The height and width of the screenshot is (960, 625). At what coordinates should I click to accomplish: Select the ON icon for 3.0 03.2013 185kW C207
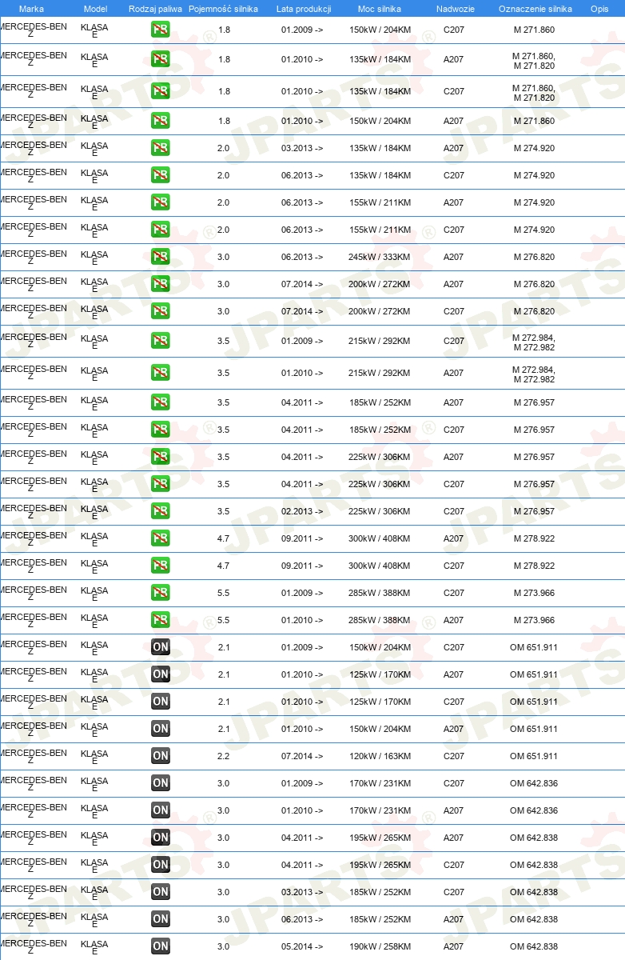click(x=161, y=892)
